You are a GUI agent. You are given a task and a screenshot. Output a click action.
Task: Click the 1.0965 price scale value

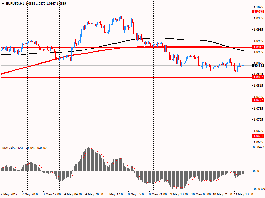click(x=258, y=29)
